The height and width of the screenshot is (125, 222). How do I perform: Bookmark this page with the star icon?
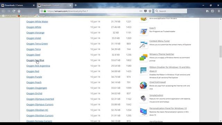[150, 11]
